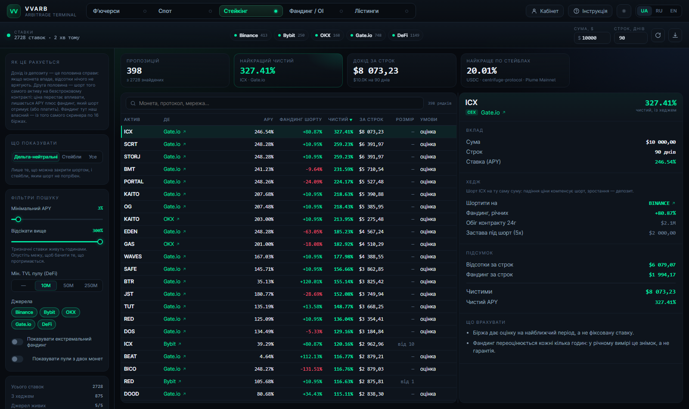
Task: Enable Показувати пули з двох монет switch
Action: point(17,359)
